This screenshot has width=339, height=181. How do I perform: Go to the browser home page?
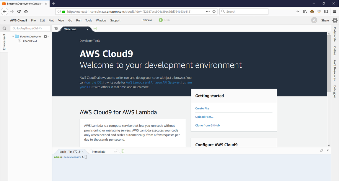(x=26, y=11)
